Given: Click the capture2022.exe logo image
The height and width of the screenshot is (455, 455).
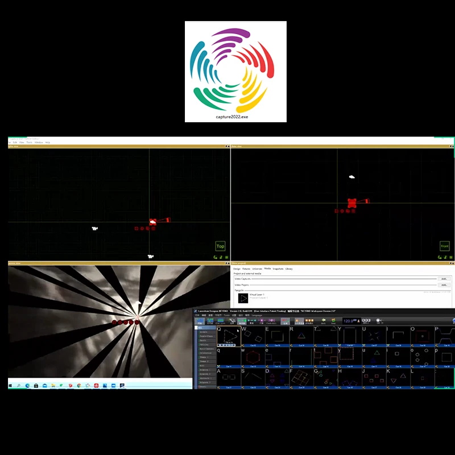Looking at the screenshot, I should [x=235, y=72].
